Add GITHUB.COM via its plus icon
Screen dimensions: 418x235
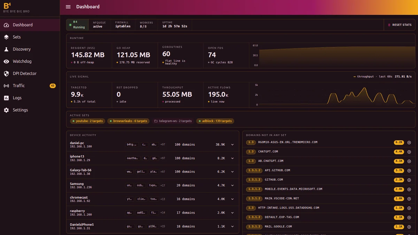point(409,180)
